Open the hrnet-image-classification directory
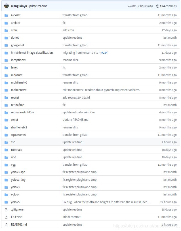181x231 pixels. [x=36, y=53]
